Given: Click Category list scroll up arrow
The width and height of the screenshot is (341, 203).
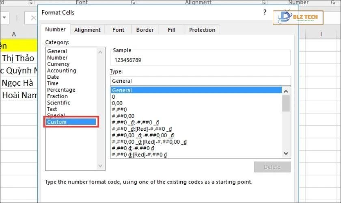Looking at the screenshot, I should click(x=101, y=52).
